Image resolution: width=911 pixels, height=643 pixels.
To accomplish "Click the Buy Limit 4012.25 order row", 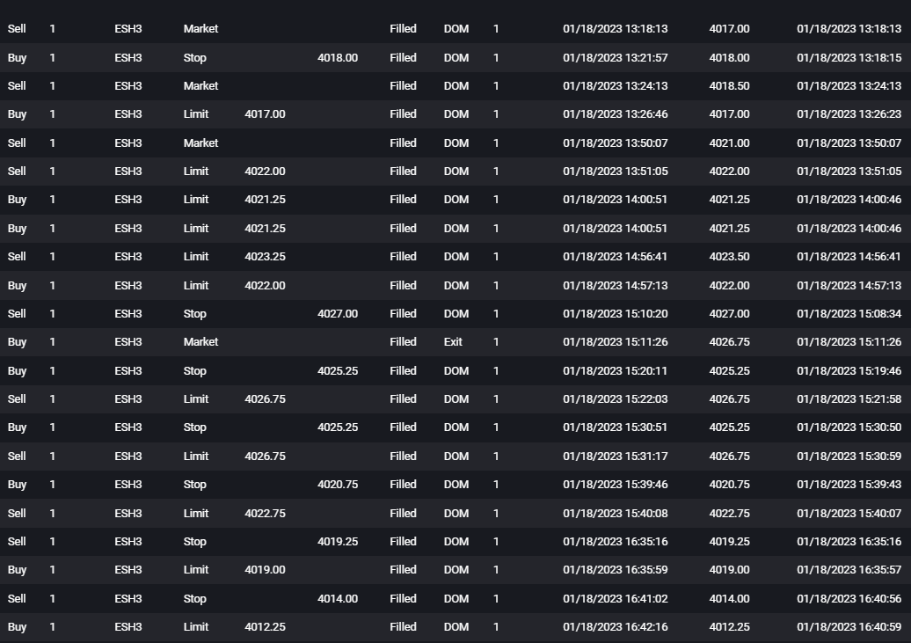I will [455, 626].
